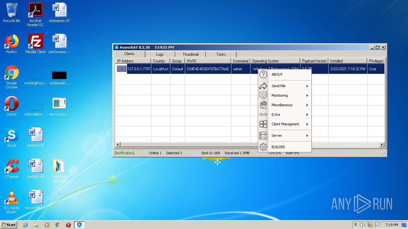408x229 pixels.
Task: Select the AsyncRAT v0.5.7B desktop folder
Action: point(59,170)
